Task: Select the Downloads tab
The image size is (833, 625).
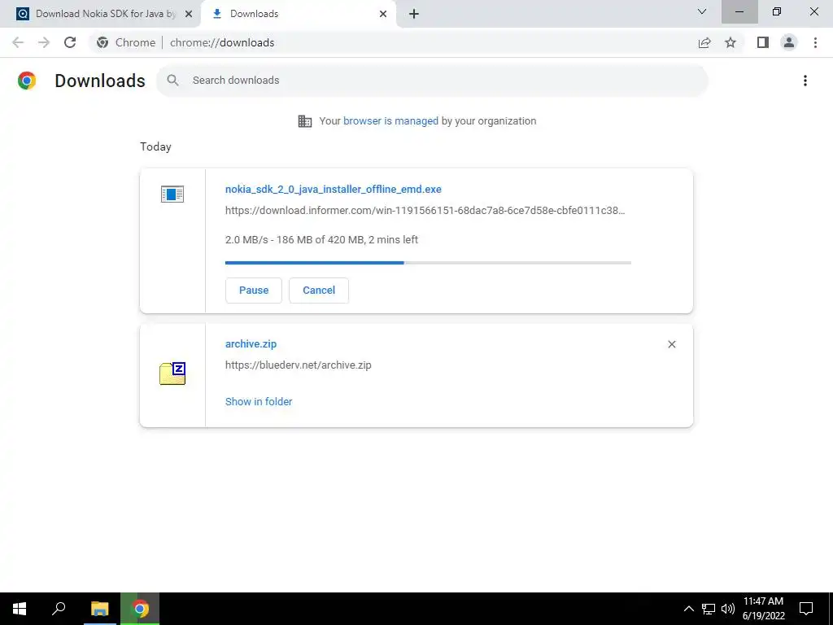Action: (x=298, y=14)
